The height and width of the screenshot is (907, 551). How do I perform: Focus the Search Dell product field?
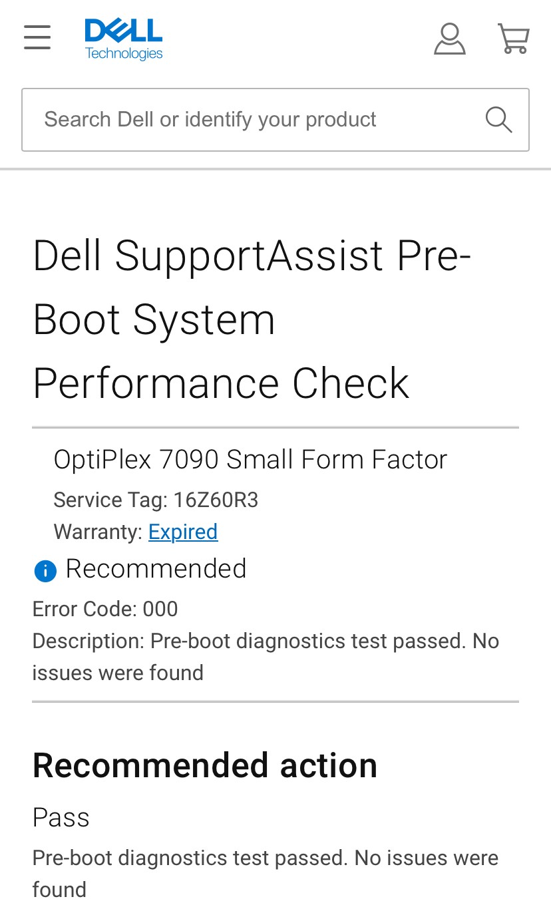[253, 120]
